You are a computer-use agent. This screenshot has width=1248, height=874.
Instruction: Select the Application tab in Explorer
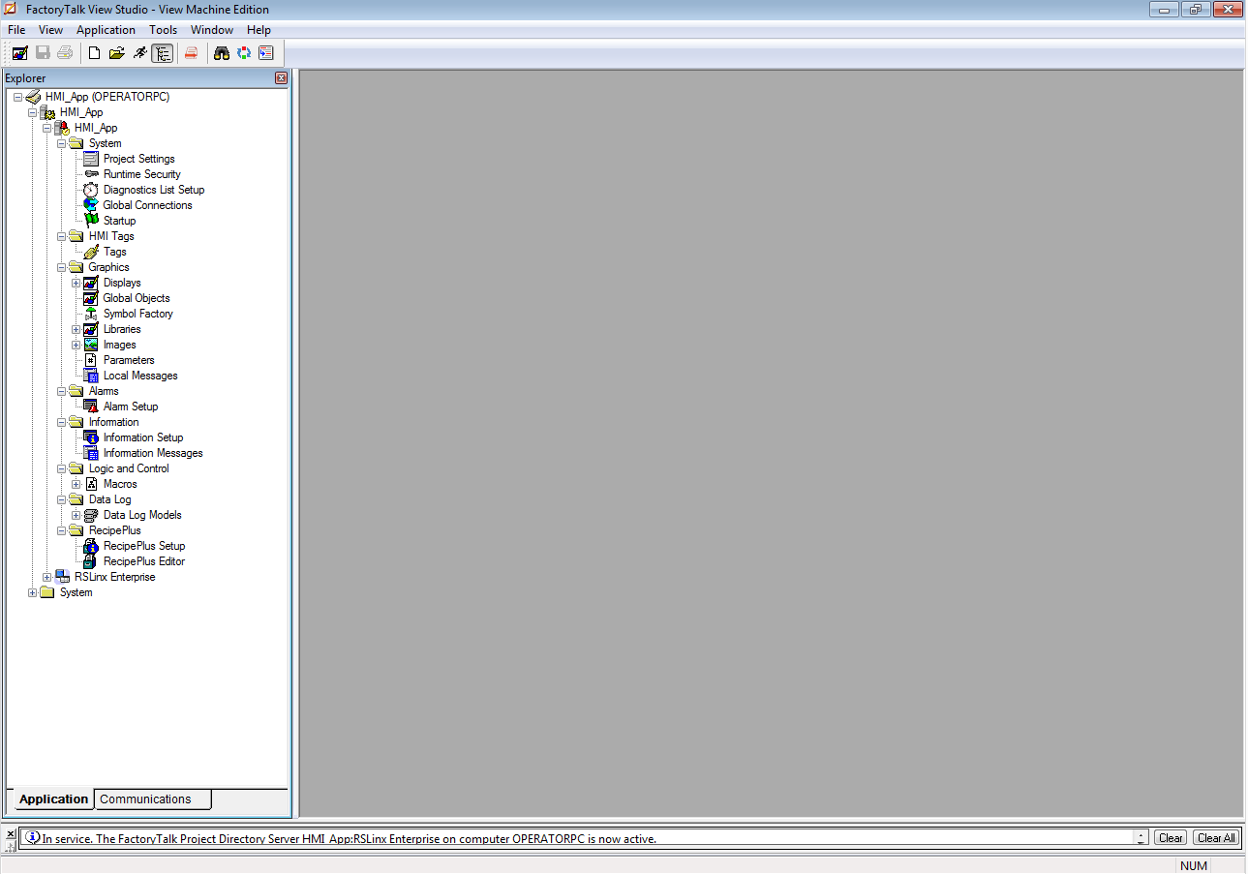53,799
